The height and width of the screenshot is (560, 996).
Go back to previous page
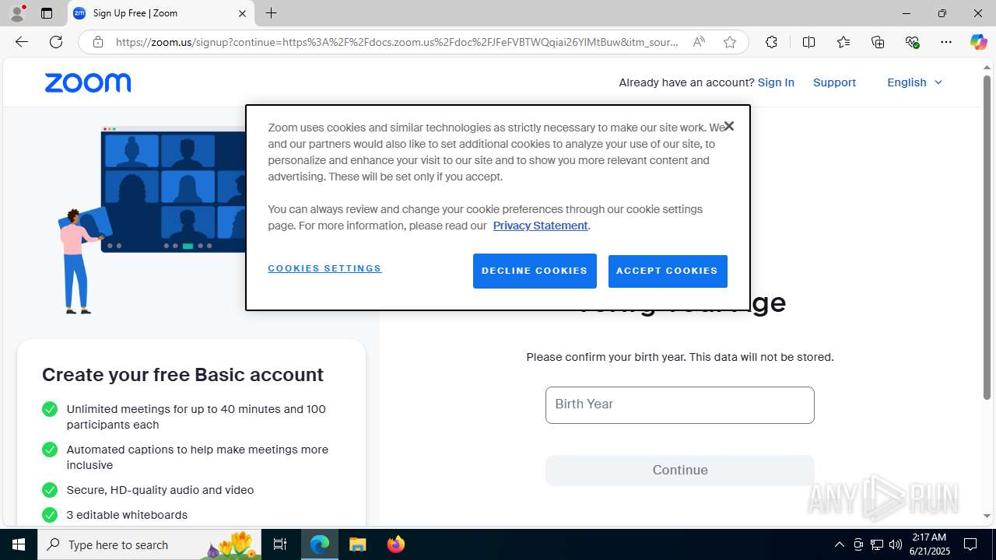22,42
